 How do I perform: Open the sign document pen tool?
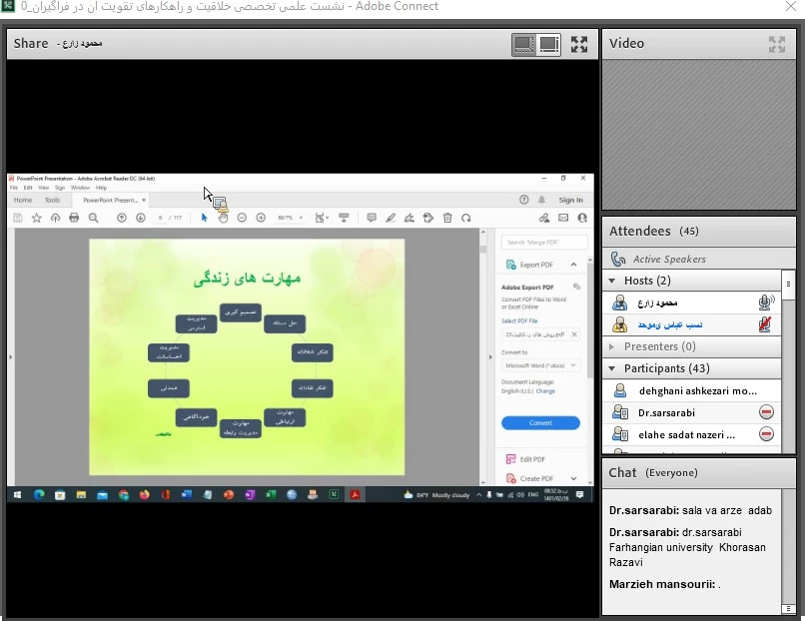[x=409, y=218]
